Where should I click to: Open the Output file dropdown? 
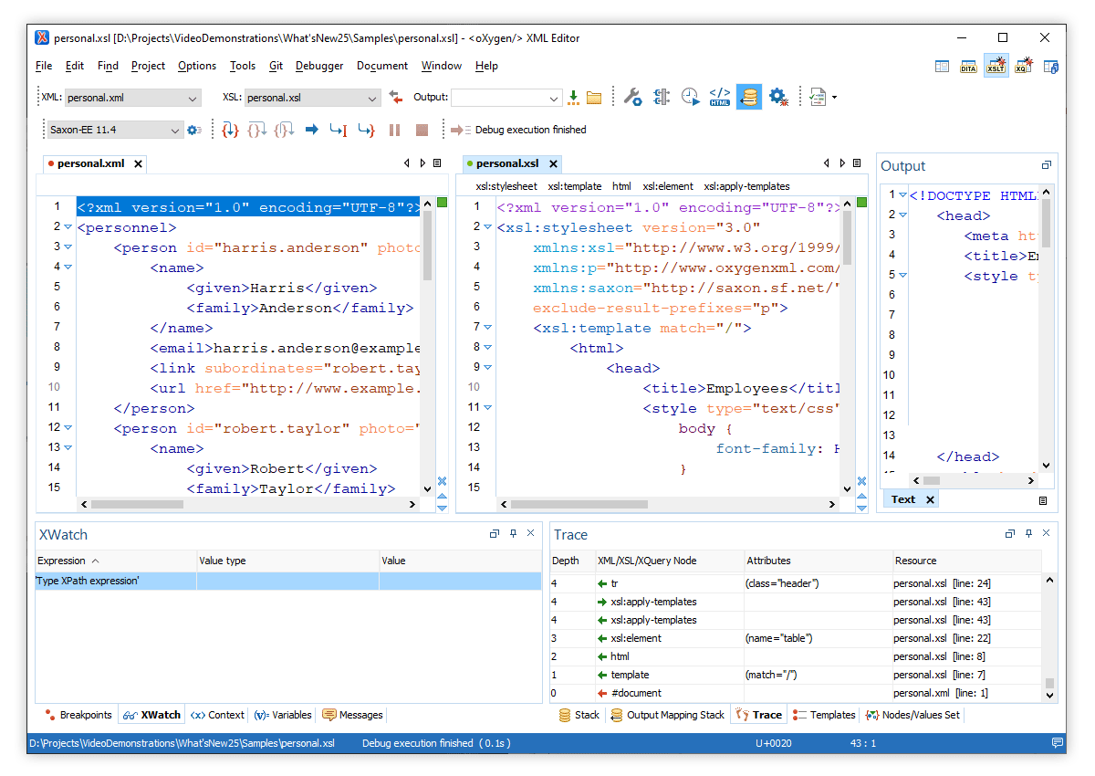point(555,98)
